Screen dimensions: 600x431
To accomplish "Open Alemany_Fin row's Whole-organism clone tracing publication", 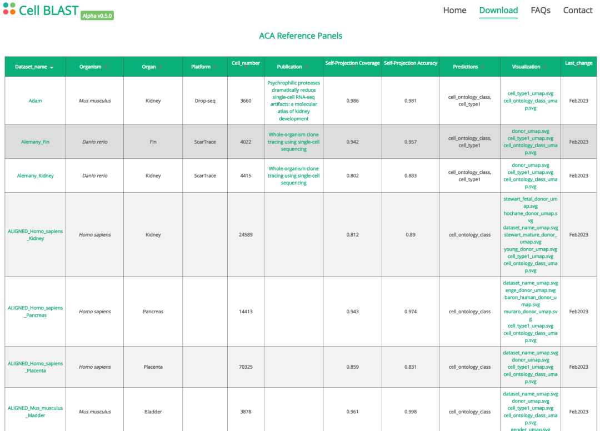I will coord(293,142).
